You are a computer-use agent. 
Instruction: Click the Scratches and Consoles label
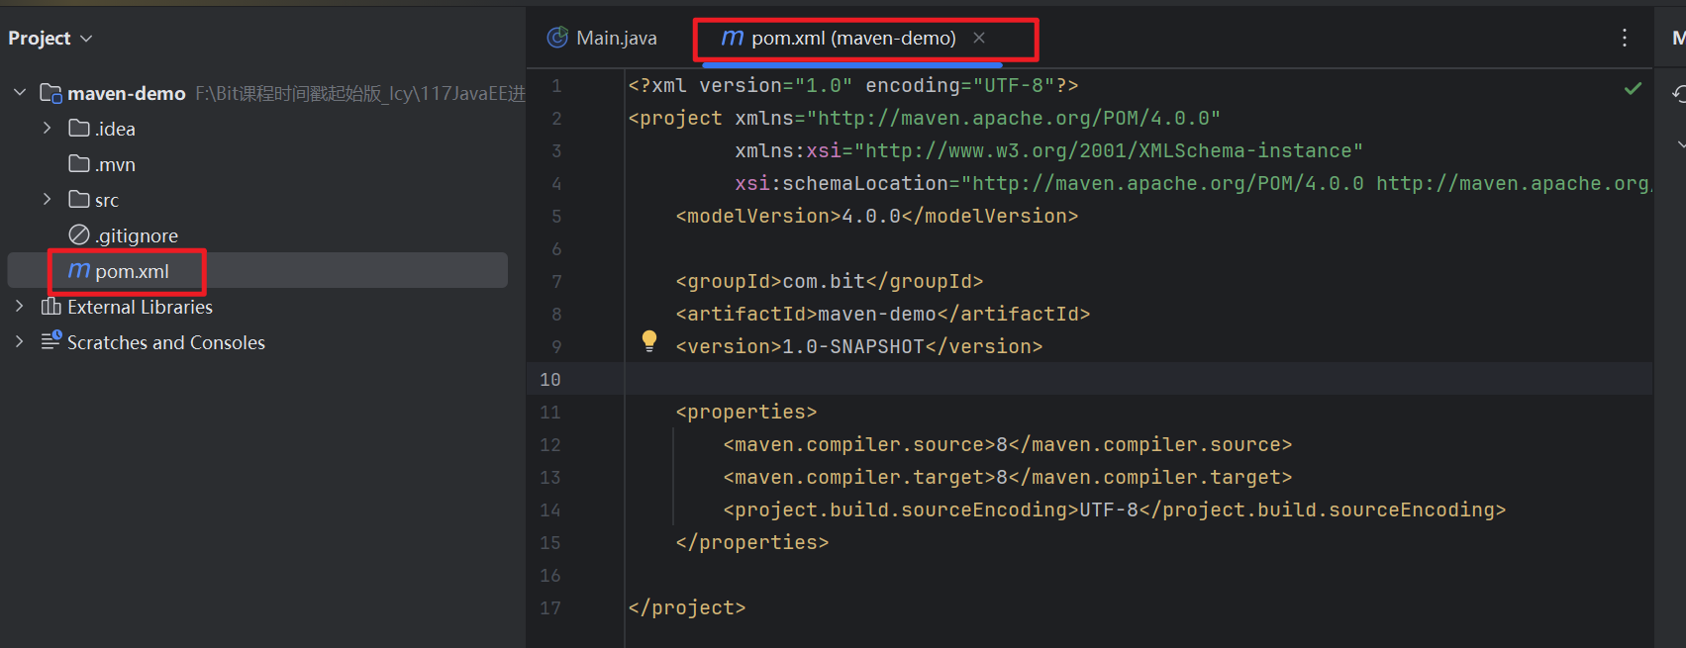pyautogui.click(x=166, y=342)
